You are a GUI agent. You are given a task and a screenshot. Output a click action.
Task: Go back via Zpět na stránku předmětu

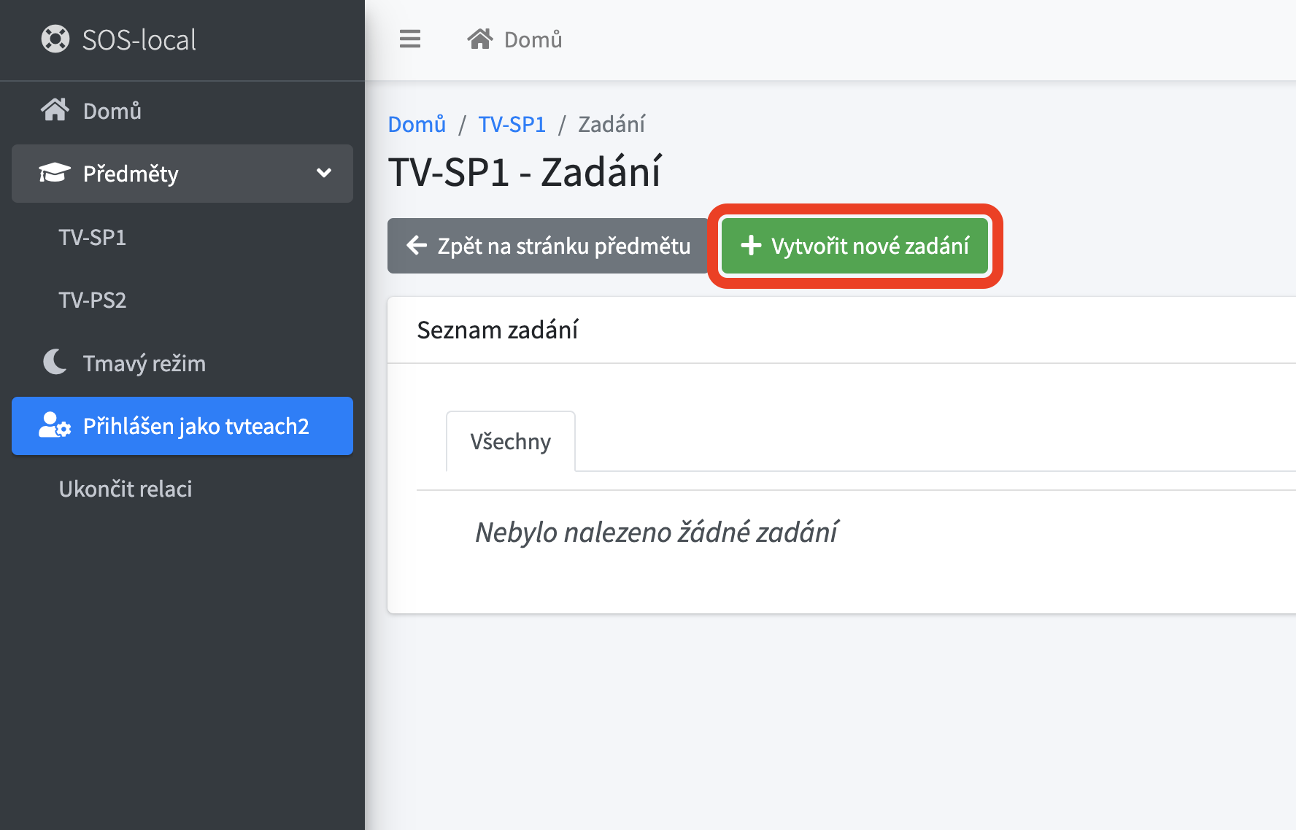click(x=548, y=246)
